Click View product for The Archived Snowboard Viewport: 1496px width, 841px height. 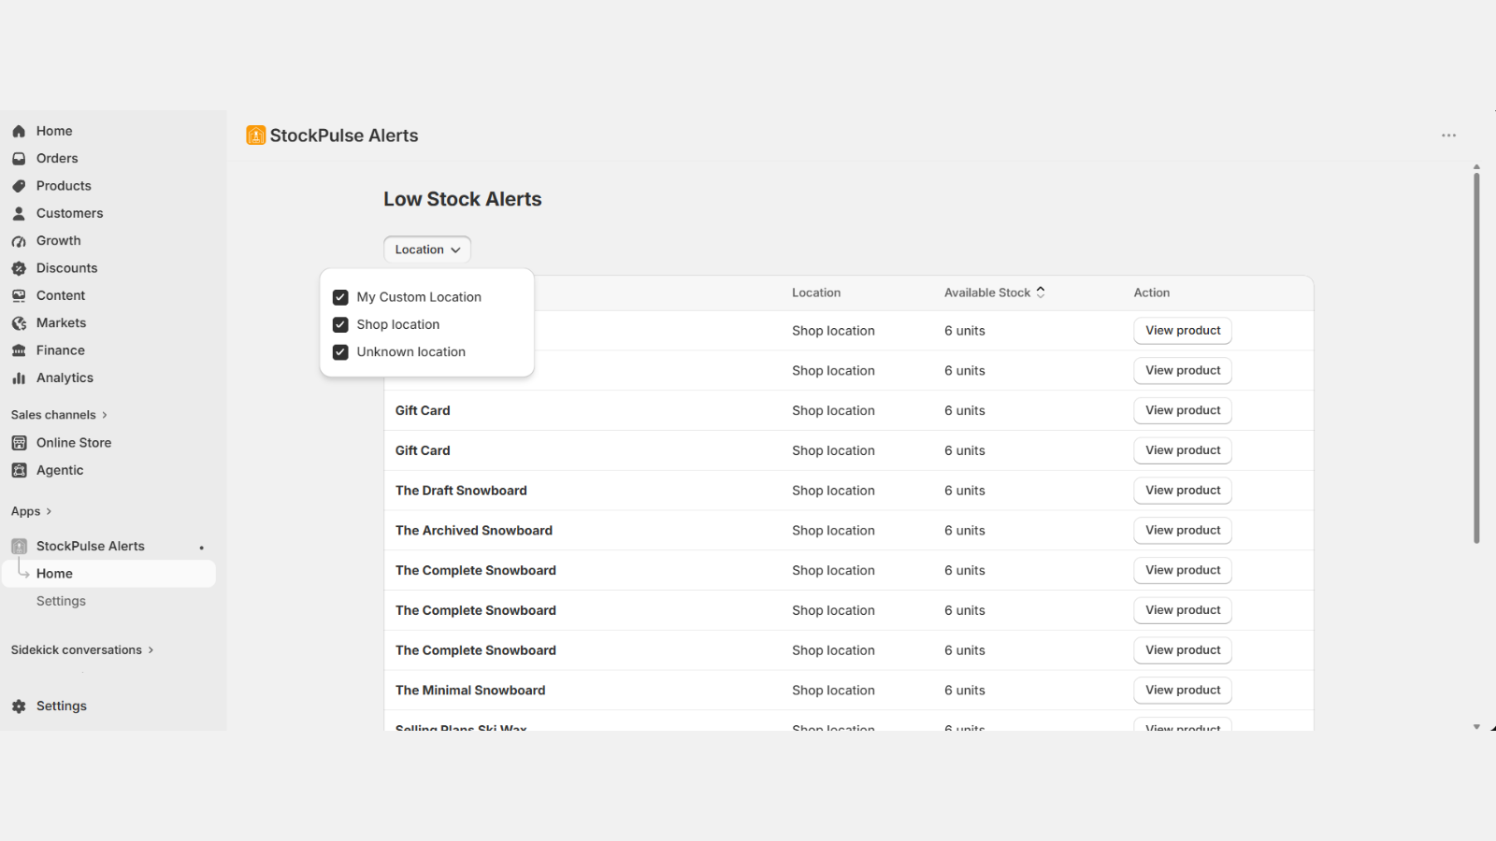tap(1183, 531)
